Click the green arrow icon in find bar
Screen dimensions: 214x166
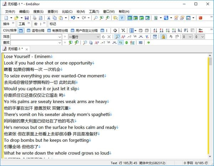pyautogui.click(x=149, y=43)
